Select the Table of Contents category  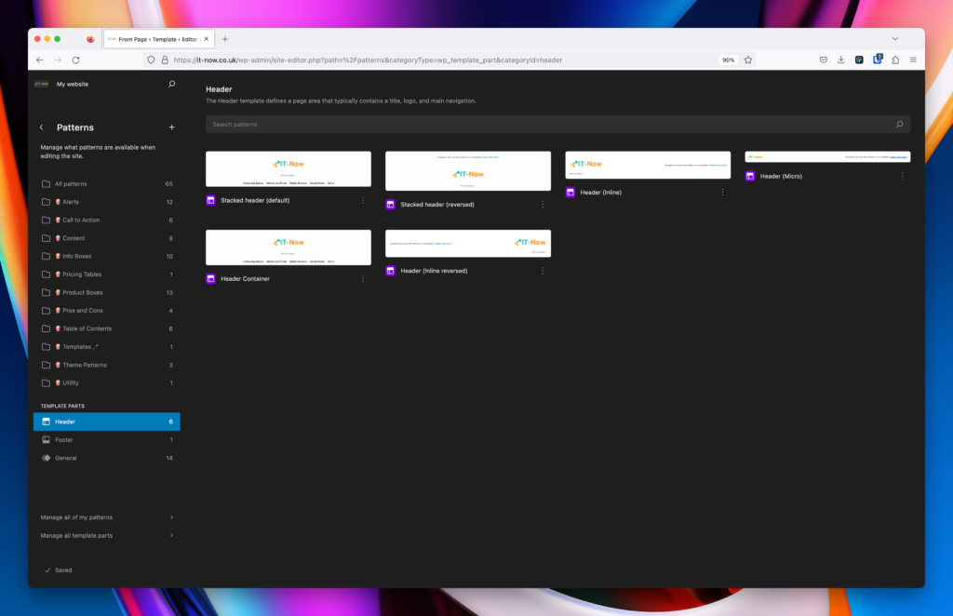tap(107, 328)
